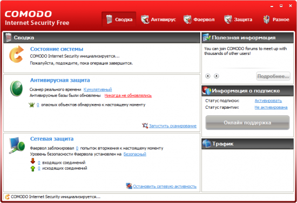Open the Защита tab
The image size is (297, 203).
pyautogui.click(x=238, y=19)
